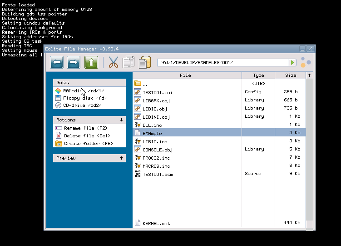Screen dimensions: 341x246
Task: Go up one directory level
Action: pos(91,62)
